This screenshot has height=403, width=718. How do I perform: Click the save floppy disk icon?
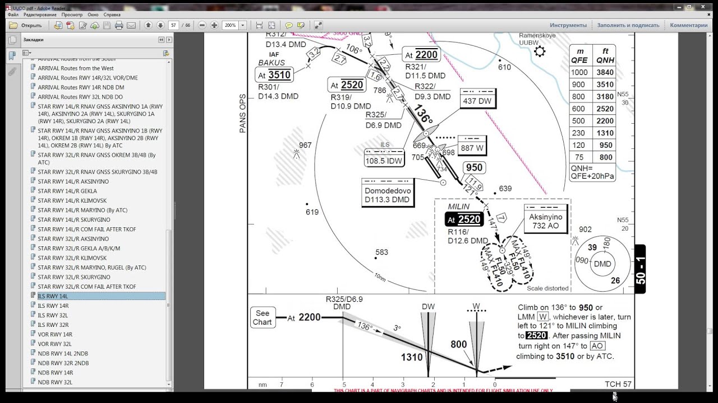point(107,25)
